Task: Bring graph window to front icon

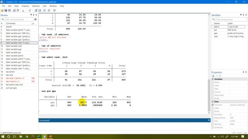Action: click(x=23, y=10)
